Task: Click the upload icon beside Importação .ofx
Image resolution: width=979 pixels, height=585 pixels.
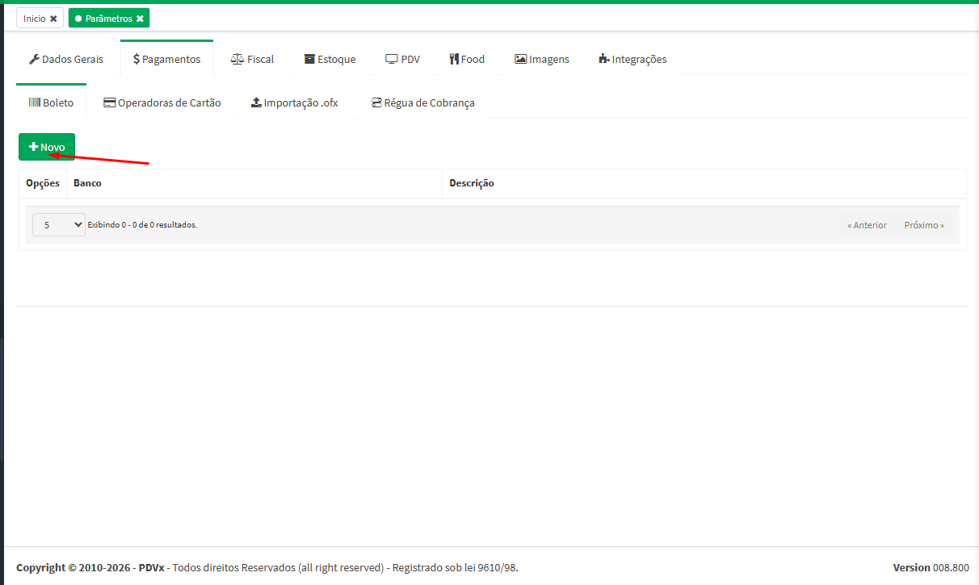Action: click(256, 102)
